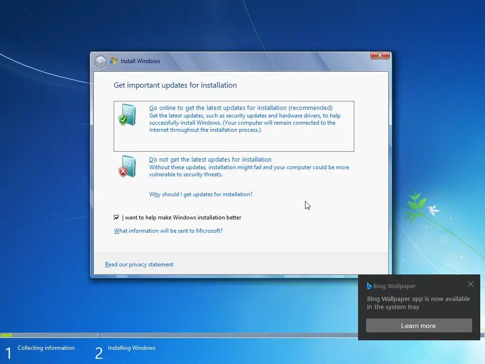This screenshot has height=364, width=485.
Task: Click the 'Without these updates' warning text
Action: [x=249, y=171]
